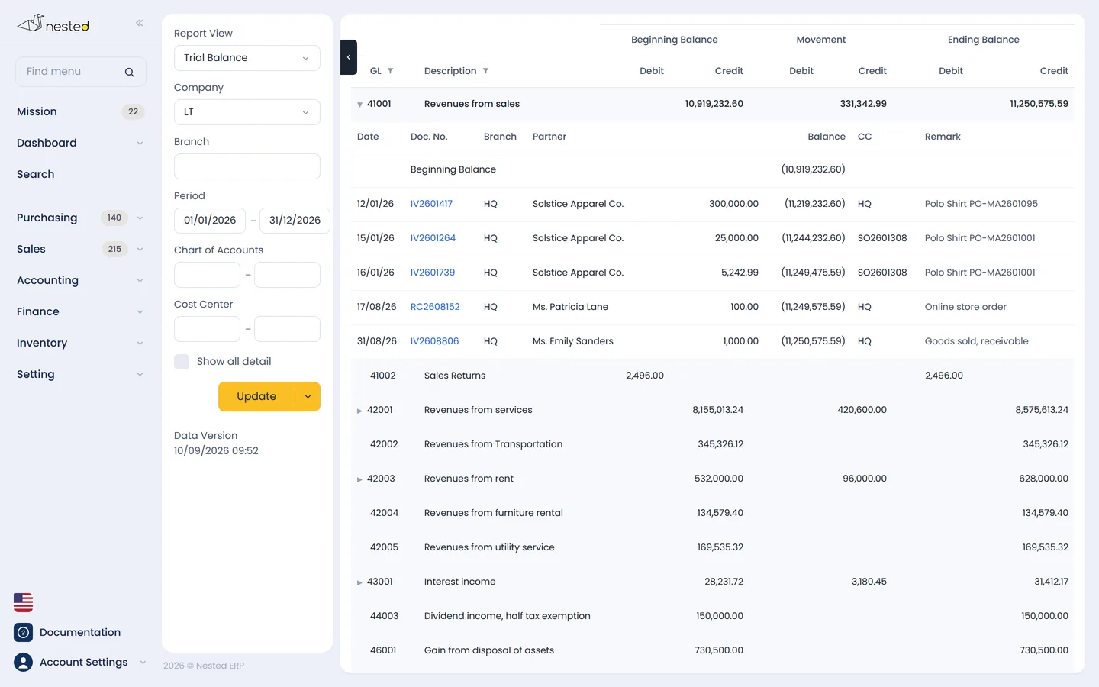Collapse the sidebar with double-chevron icon

140,23
